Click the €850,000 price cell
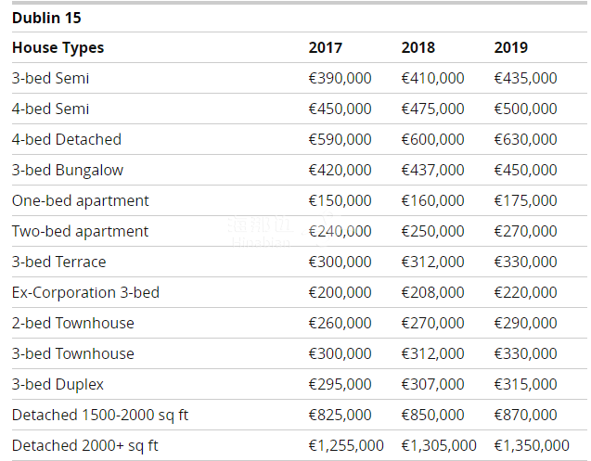 [x=432, y=415]
